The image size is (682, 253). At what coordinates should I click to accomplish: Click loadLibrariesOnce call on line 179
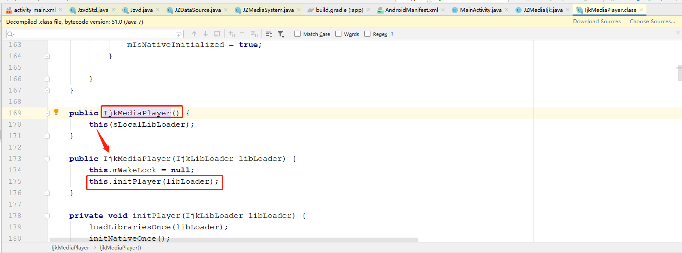[129, 227]
